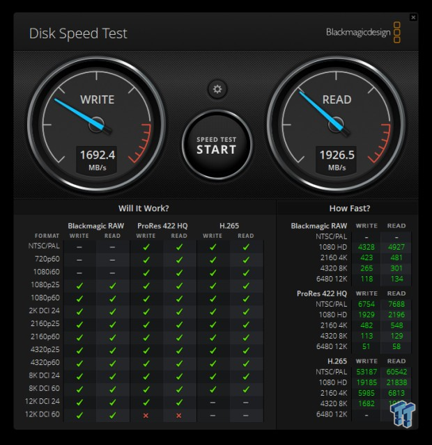Click the 60542 H.265 read value
Image resolution: width=432 pixels, height=445 pixels.
(x=396, y=372)
